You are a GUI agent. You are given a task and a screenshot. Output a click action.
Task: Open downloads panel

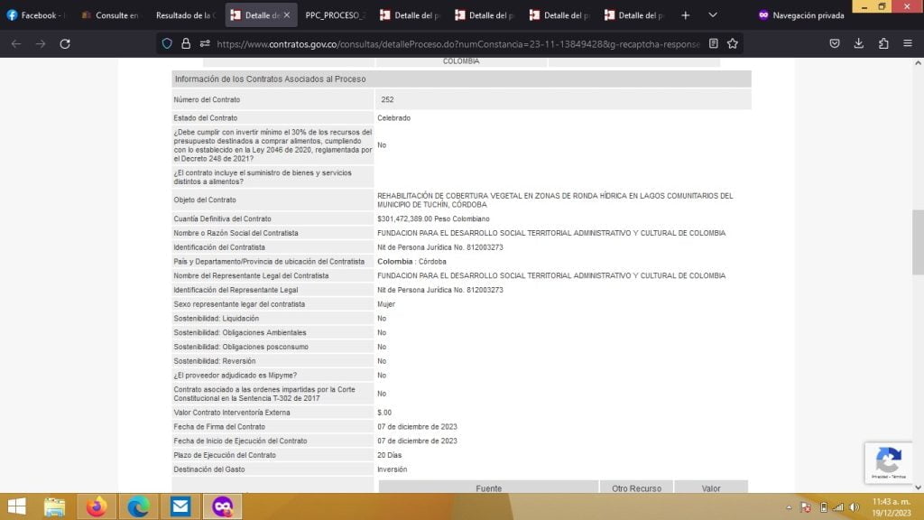pos(859,43)
